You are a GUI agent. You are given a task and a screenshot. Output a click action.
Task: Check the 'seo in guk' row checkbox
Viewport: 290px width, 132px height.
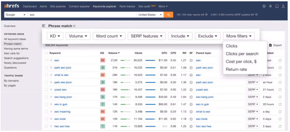click(x=47, y=104)
